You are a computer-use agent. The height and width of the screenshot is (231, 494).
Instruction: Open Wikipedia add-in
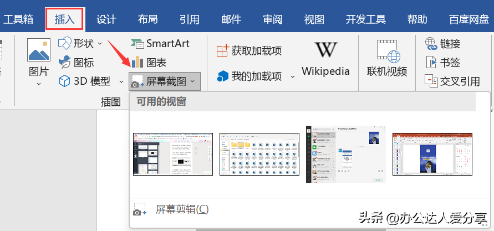pyautogui.click(x=325, y=58)
